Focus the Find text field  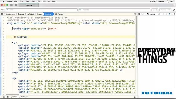(x=42, y=10)
